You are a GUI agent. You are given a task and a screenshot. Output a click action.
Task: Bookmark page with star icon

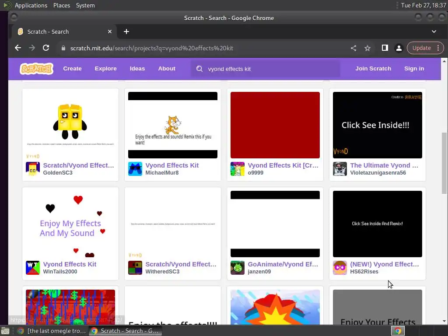click(367, 48)
